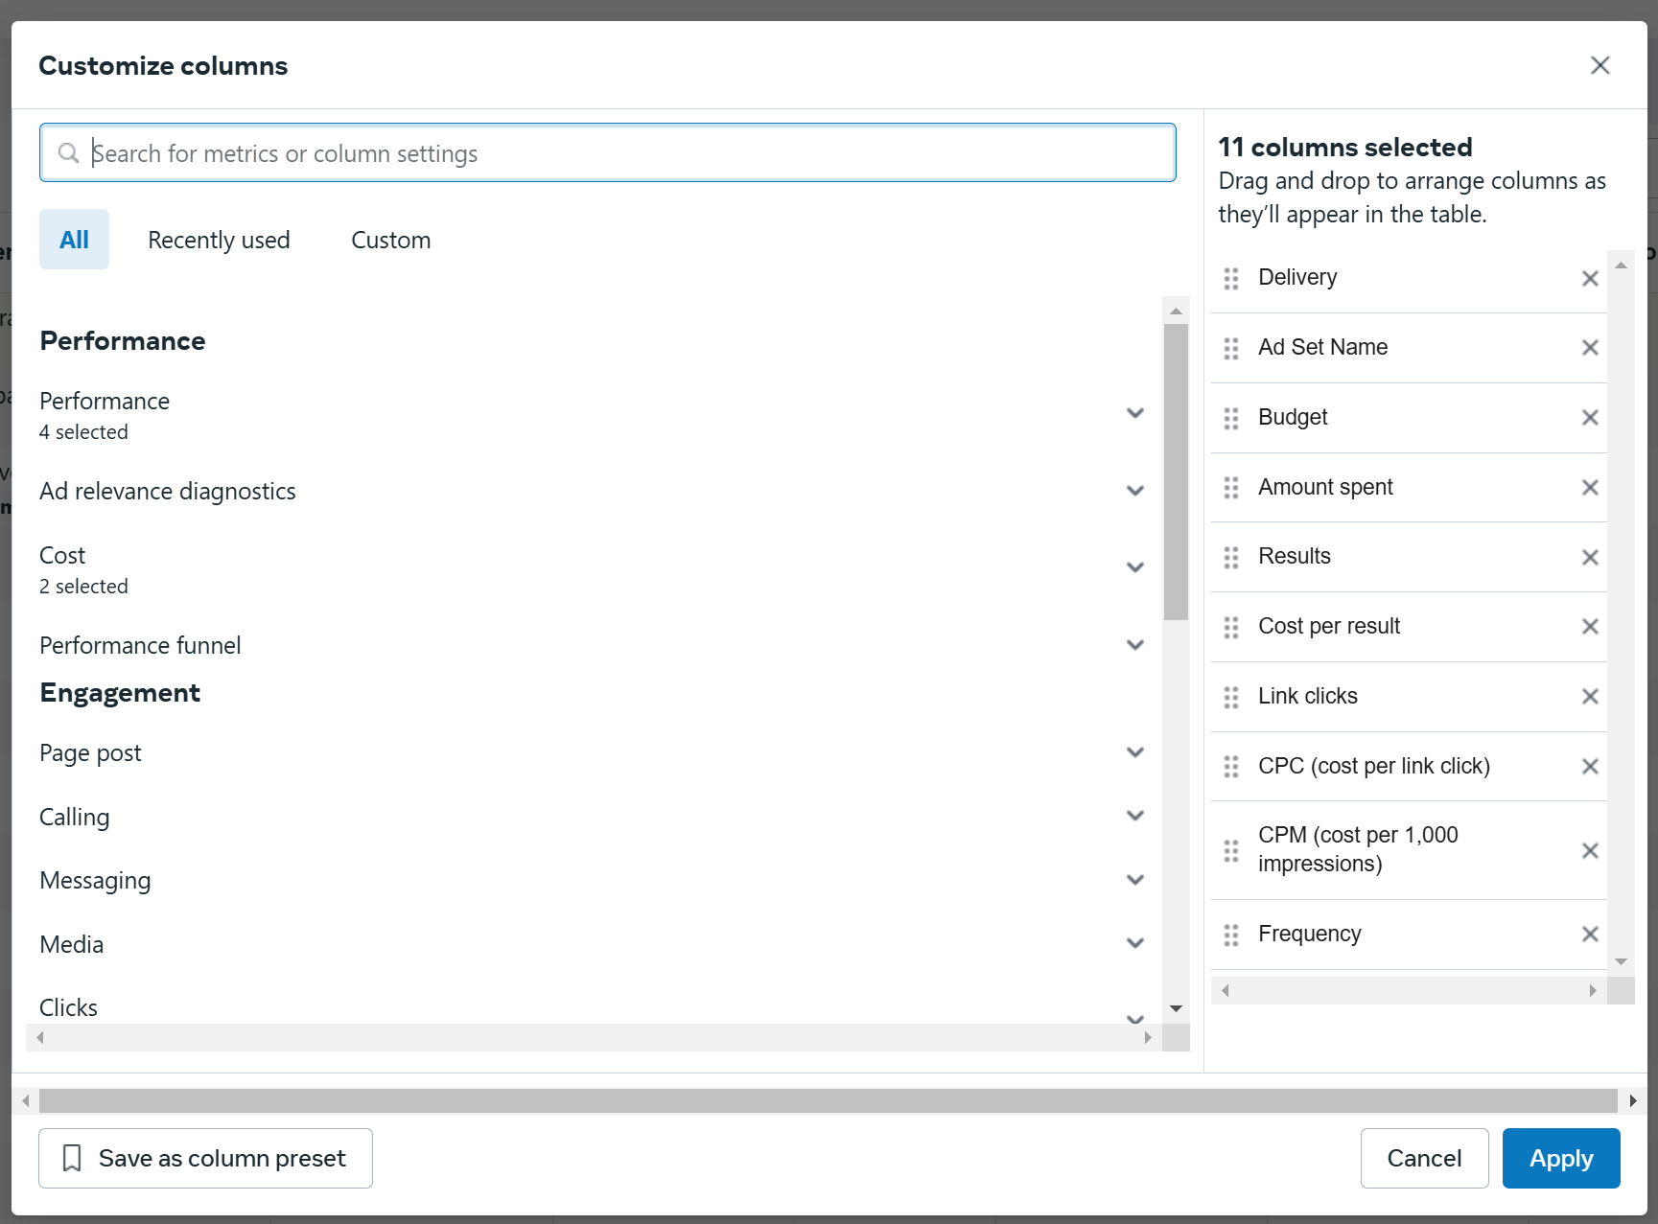Open the Custom tab

point(391,240)
